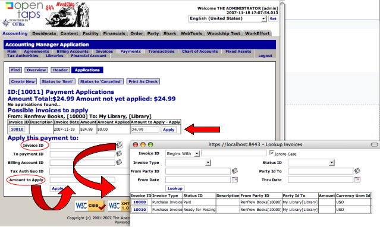Expand English (United States) language selector
This screenshot has width=380, height=227.
(227, 18)
